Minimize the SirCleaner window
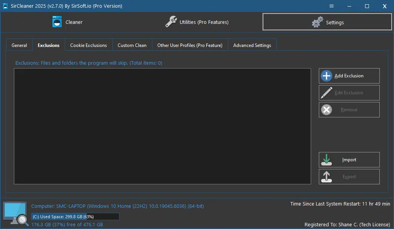 (x=349, y=6)
